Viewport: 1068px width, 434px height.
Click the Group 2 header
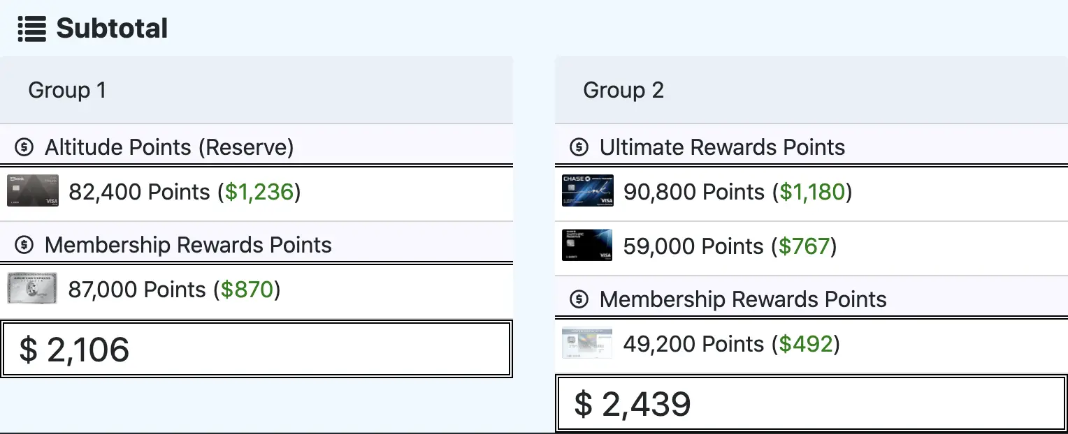click(x=811, y=90)
